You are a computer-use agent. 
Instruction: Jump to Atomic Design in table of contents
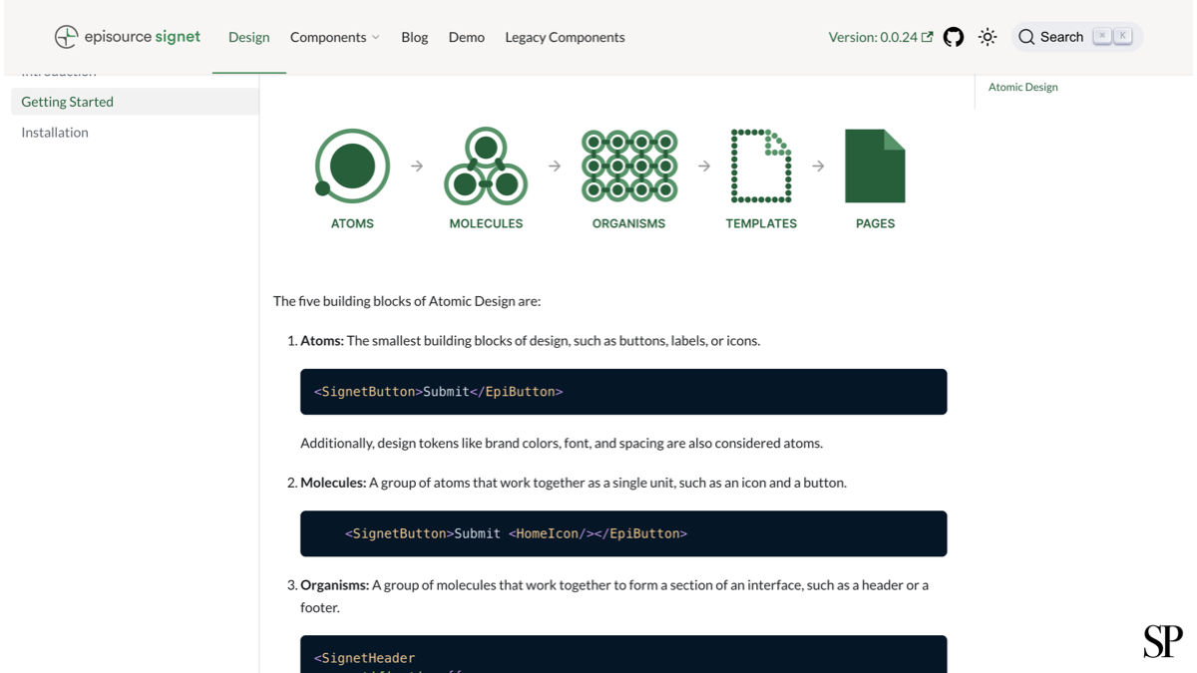tap(1022, 87)
